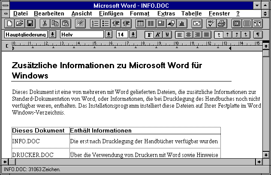This screenshot has width=271, height=175.
Task: Click the Helv font name field
Action: pyautogui.click(x=82, y=35)
